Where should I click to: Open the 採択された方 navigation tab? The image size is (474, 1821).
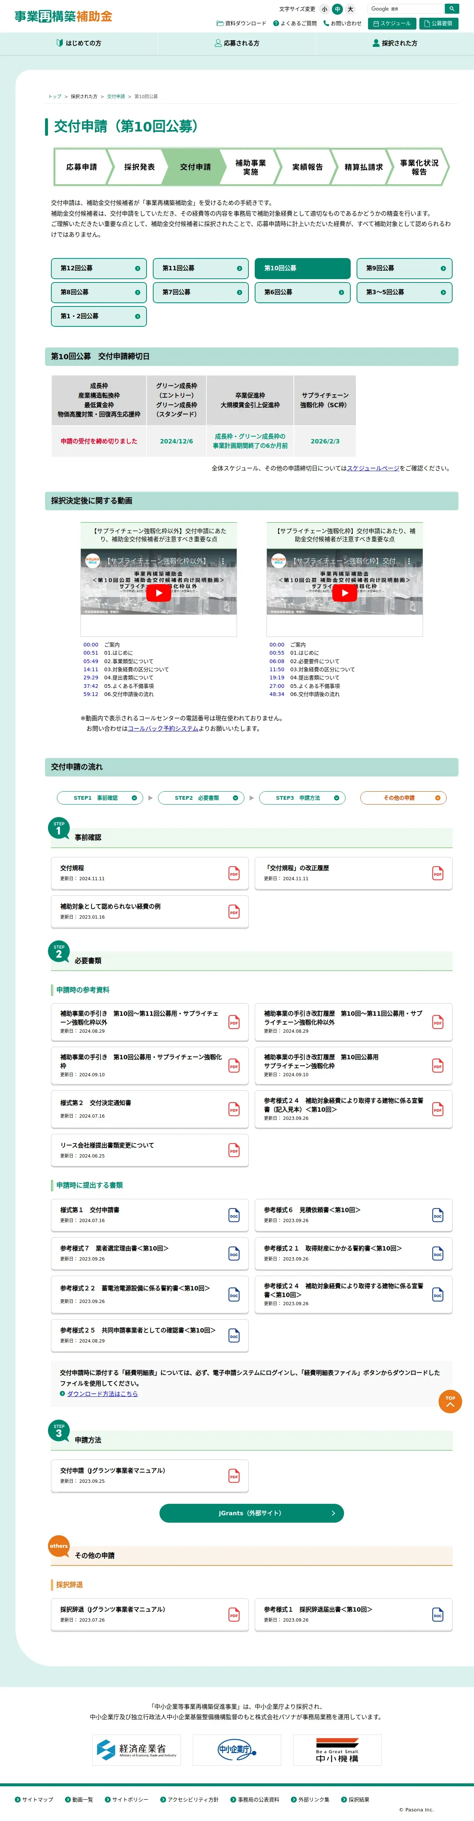click(395, 44)
